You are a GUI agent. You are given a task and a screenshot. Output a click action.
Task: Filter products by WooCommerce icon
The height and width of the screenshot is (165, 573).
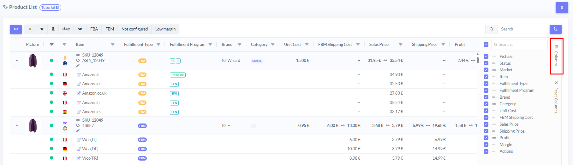(x=80, y=29)
